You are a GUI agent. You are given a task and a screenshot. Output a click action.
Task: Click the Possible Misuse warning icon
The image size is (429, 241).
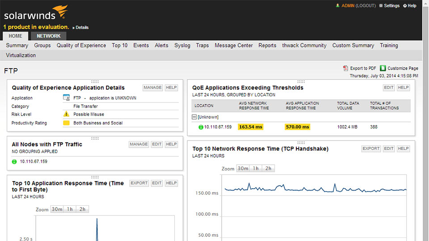[66, 114]
